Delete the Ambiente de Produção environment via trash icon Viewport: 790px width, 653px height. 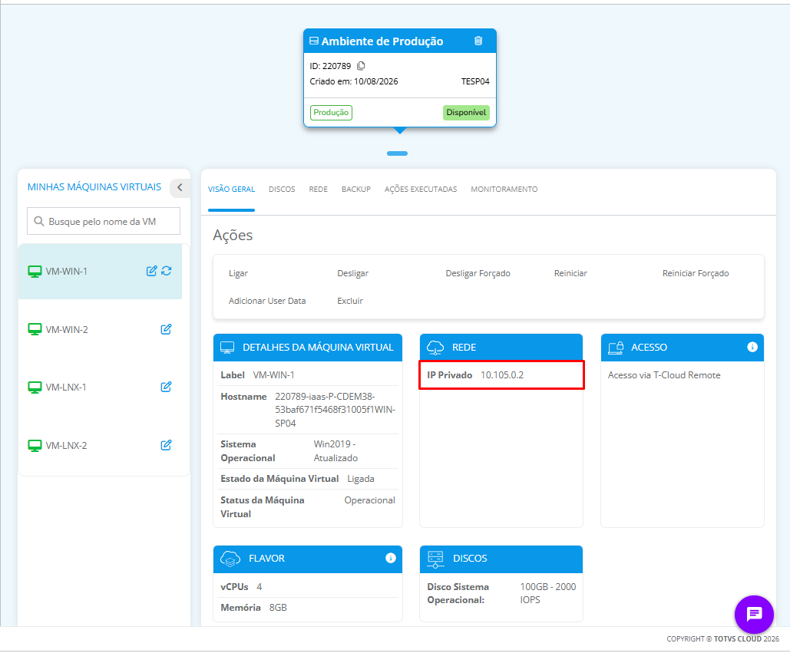click(478, 41)
